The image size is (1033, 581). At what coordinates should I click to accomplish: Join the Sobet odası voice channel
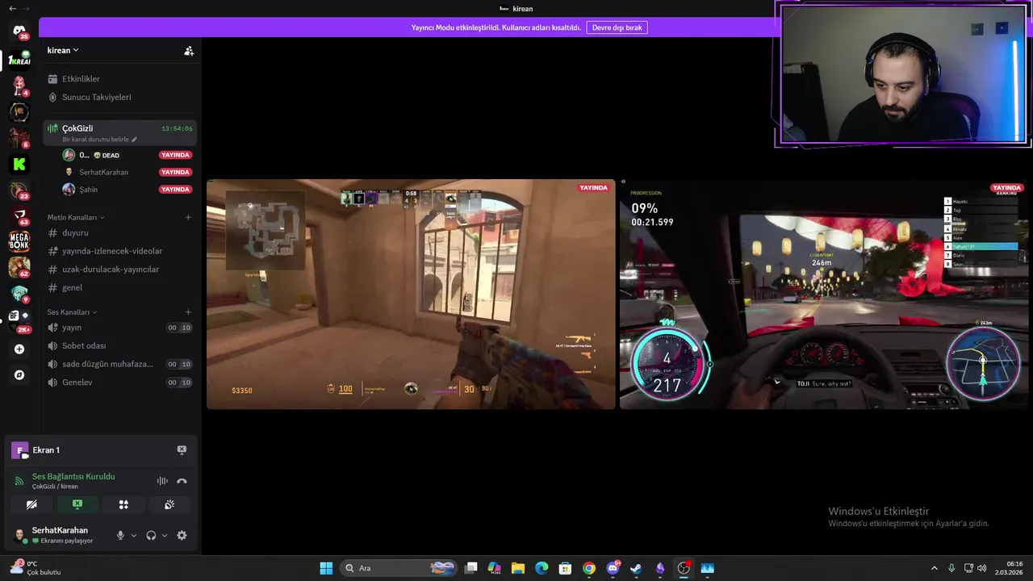[x=120, y=345]
